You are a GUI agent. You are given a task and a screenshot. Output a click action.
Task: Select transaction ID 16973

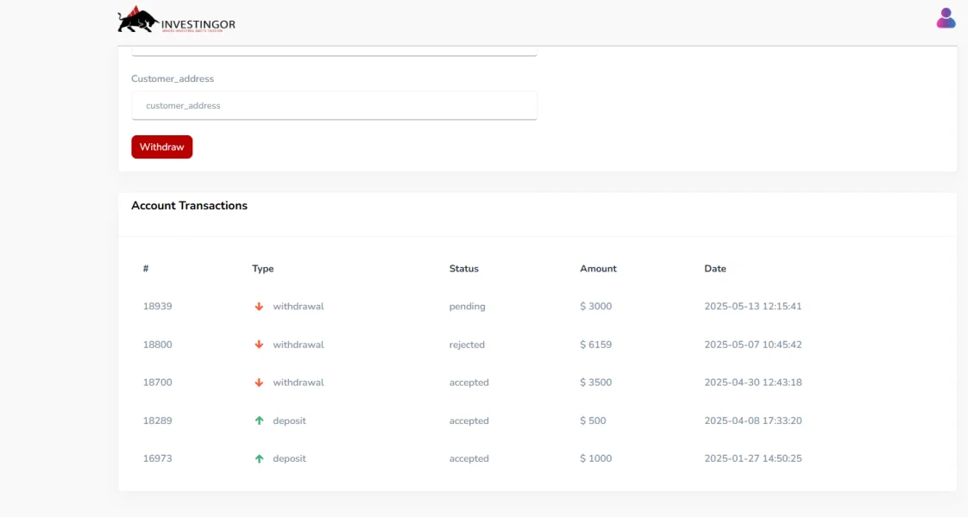158,459
